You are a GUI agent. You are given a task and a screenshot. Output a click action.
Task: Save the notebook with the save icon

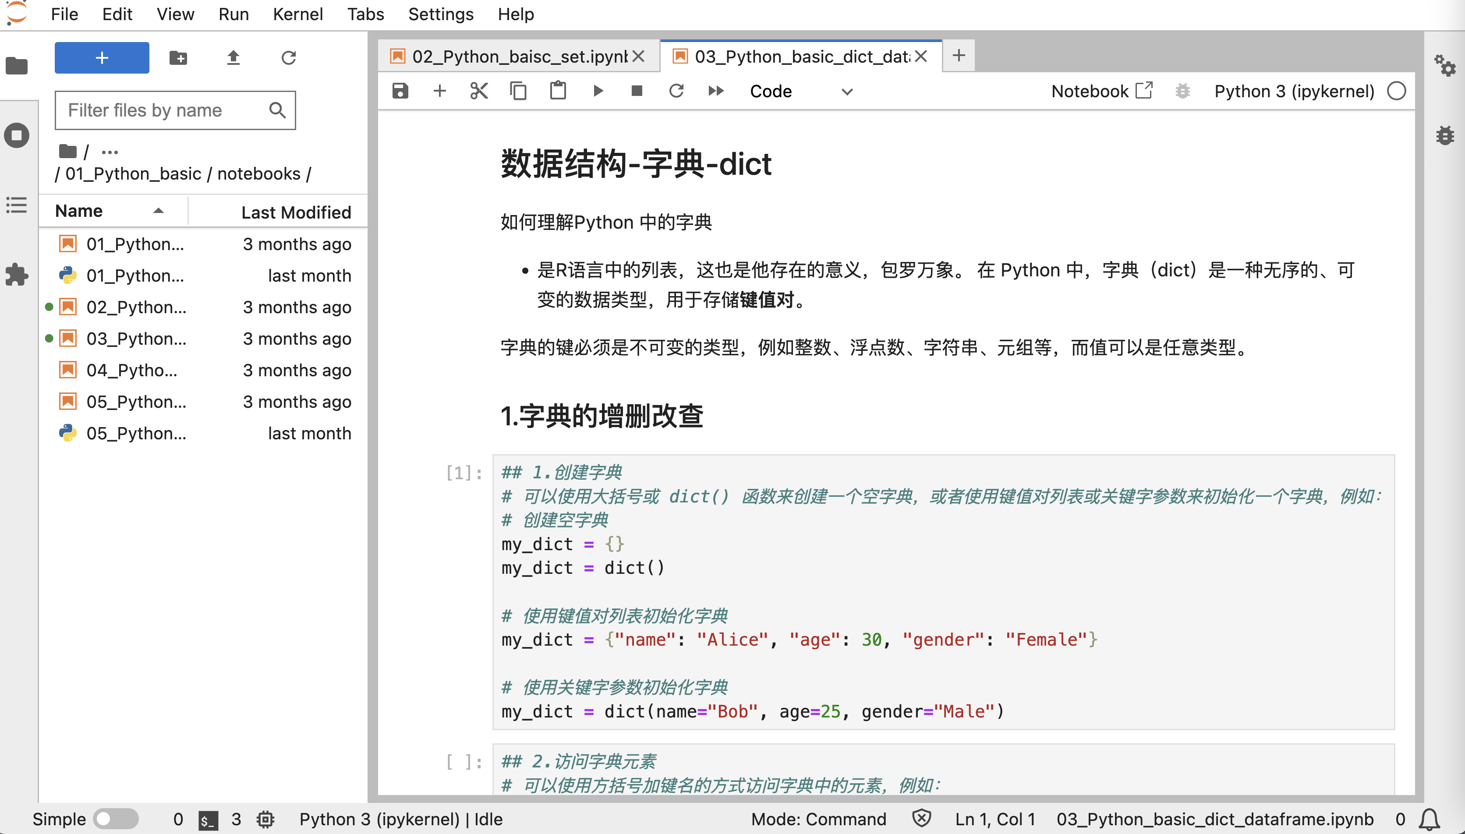(x=400, y=91)
